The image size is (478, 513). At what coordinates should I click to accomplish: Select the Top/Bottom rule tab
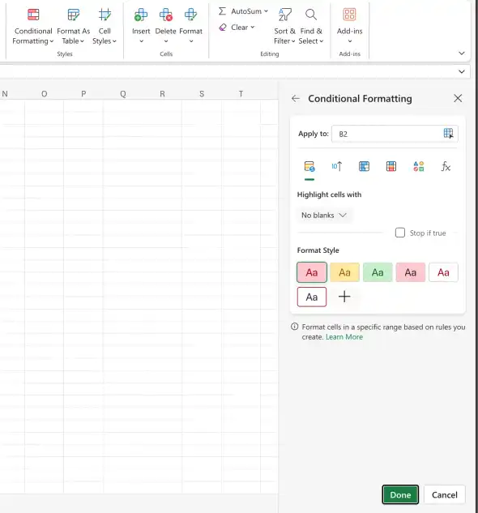337,166
